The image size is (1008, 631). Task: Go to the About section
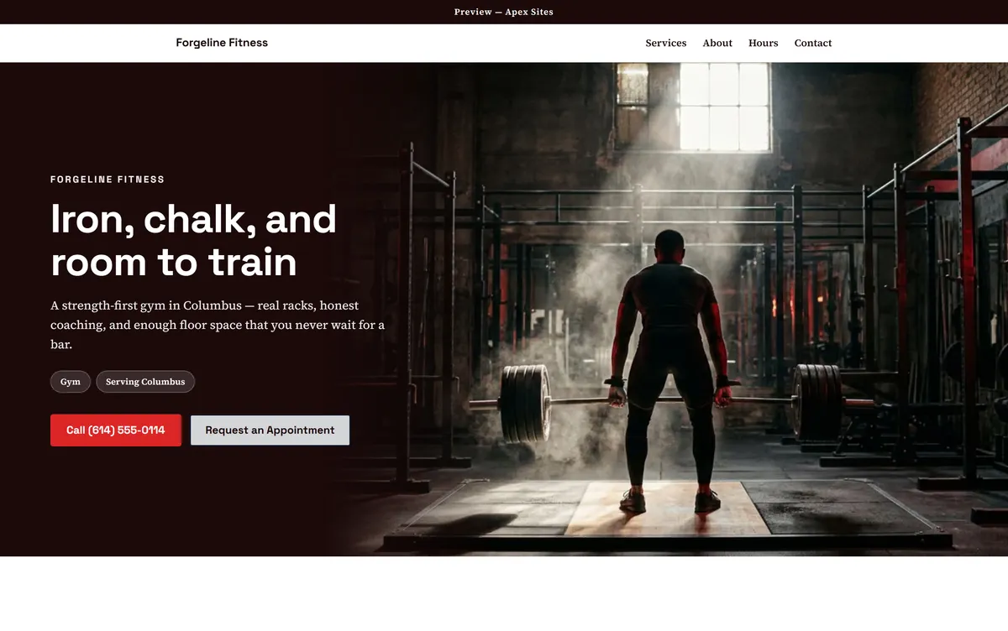point(717,43)
